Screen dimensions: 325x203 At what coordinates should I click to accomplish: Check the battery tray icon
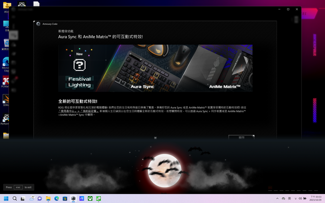tap(305, 198)
